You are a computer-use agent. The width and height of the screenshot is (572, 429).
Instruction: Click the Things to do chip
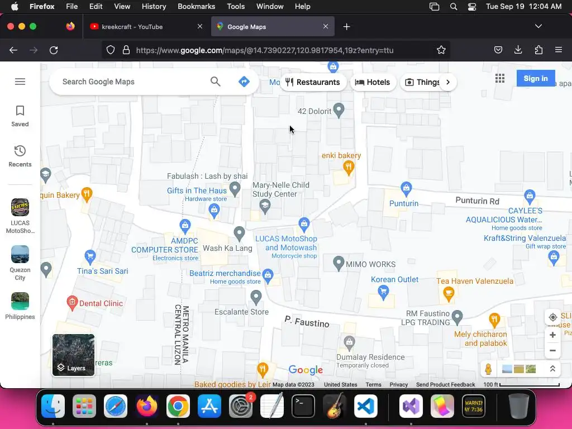[422, 82]
